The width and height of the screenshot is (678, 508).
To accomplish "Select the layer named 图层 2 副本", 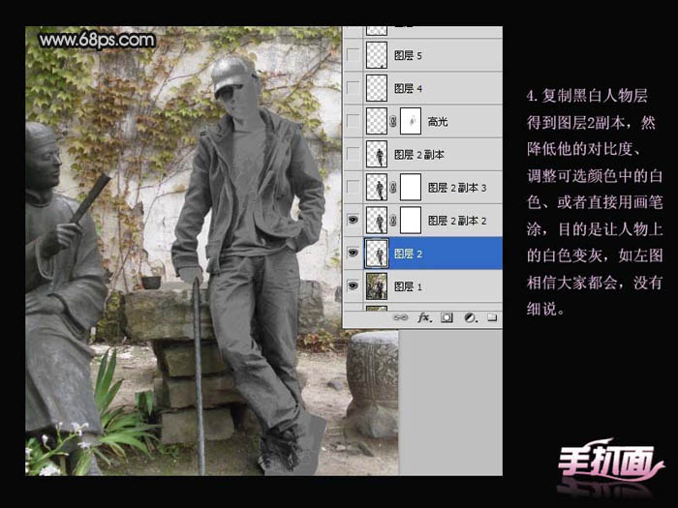I will 418,155.
